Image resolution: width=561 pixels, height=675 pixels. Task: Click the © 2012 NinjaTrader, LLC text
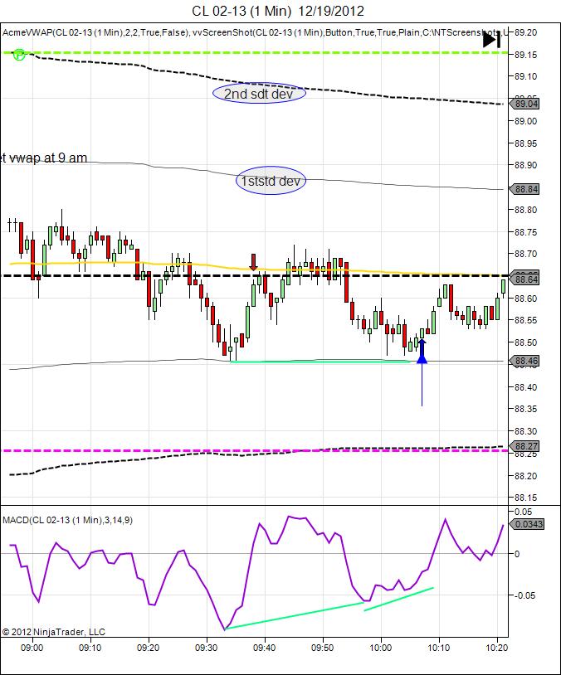click(x=54, y=632)
